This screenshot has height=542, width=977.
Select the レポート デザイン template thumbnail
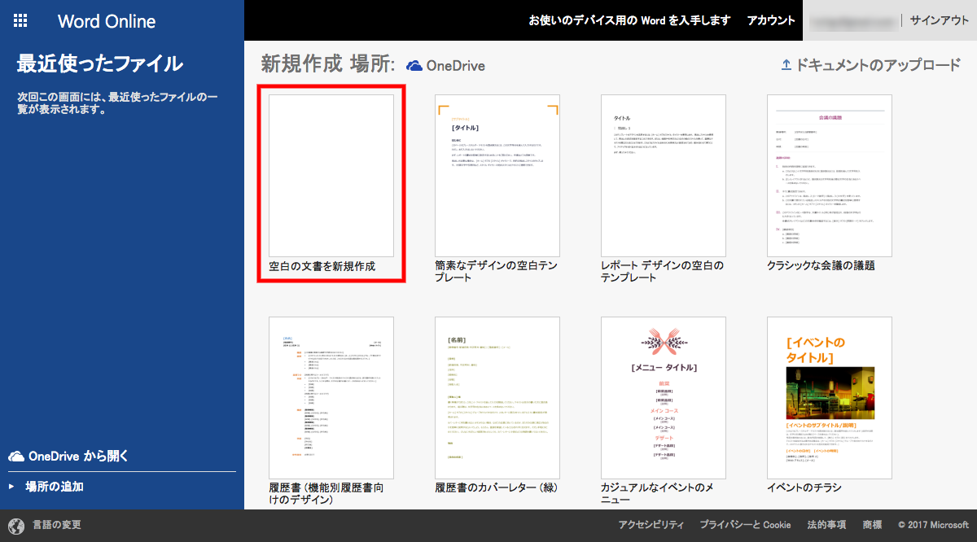pyautogui.click(x=664, y=176)
